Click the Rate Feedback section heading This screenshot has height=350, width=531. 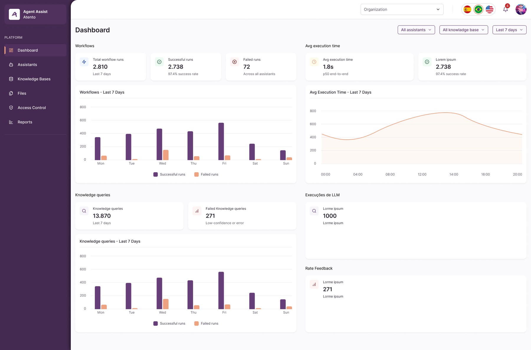tap(319, 268)
